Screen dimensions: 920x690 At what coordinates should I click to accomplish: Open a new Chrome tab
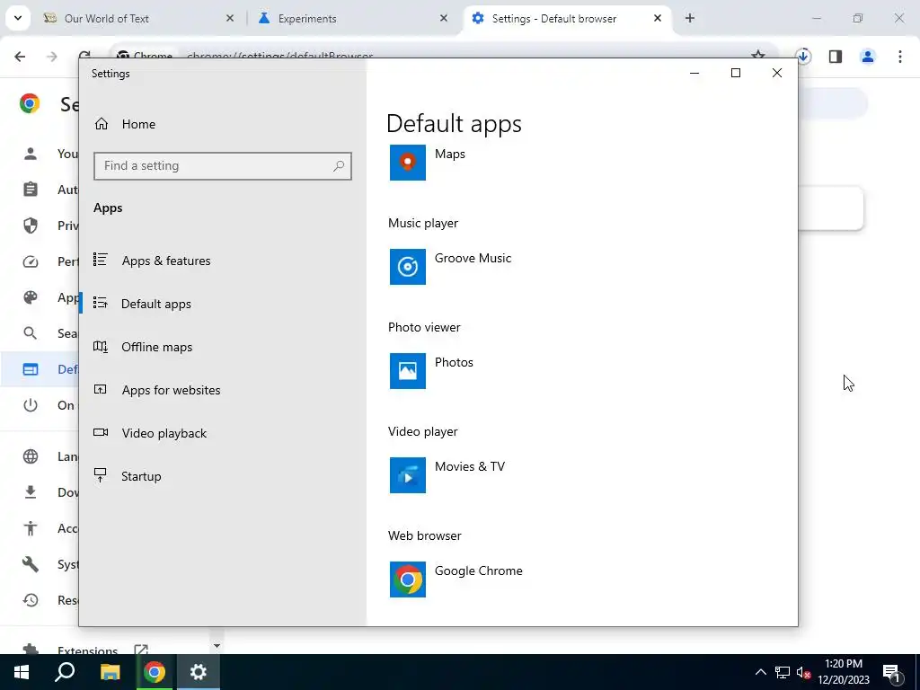pyautogui.click(x=690, y=18)
